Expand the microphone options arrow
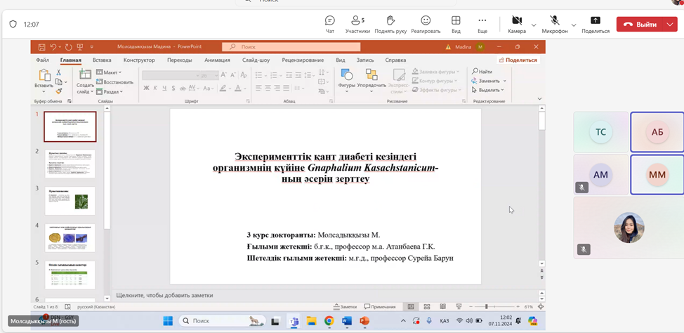The width and height of the screenshot is (684, 333). coord(574,25)
